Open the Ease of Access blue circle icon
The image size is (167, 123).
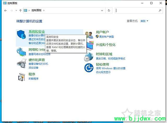89,68
